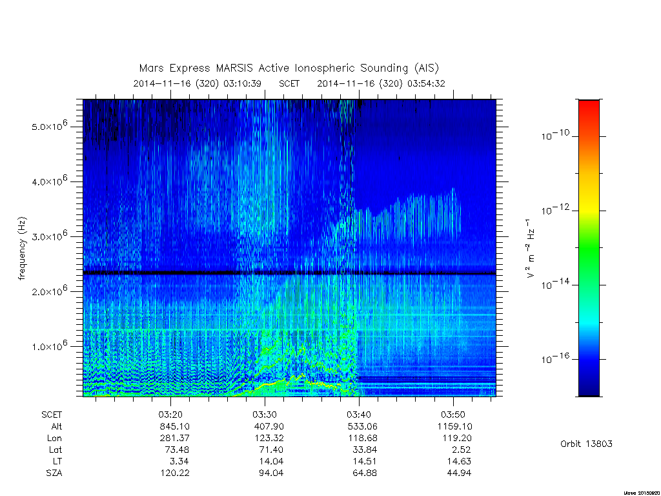Click the end timestamp ending 03:54:32

[x=381, y=83]
